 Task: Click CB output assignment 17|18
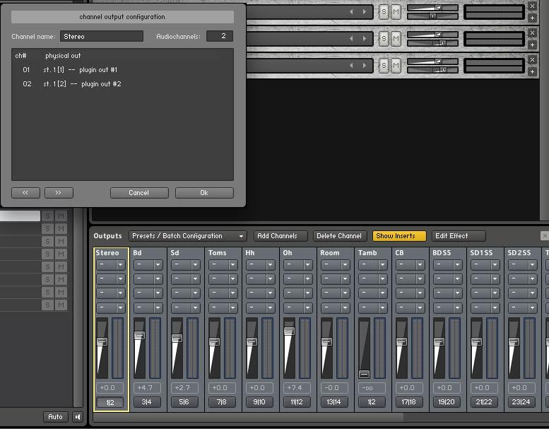point(409,402)
